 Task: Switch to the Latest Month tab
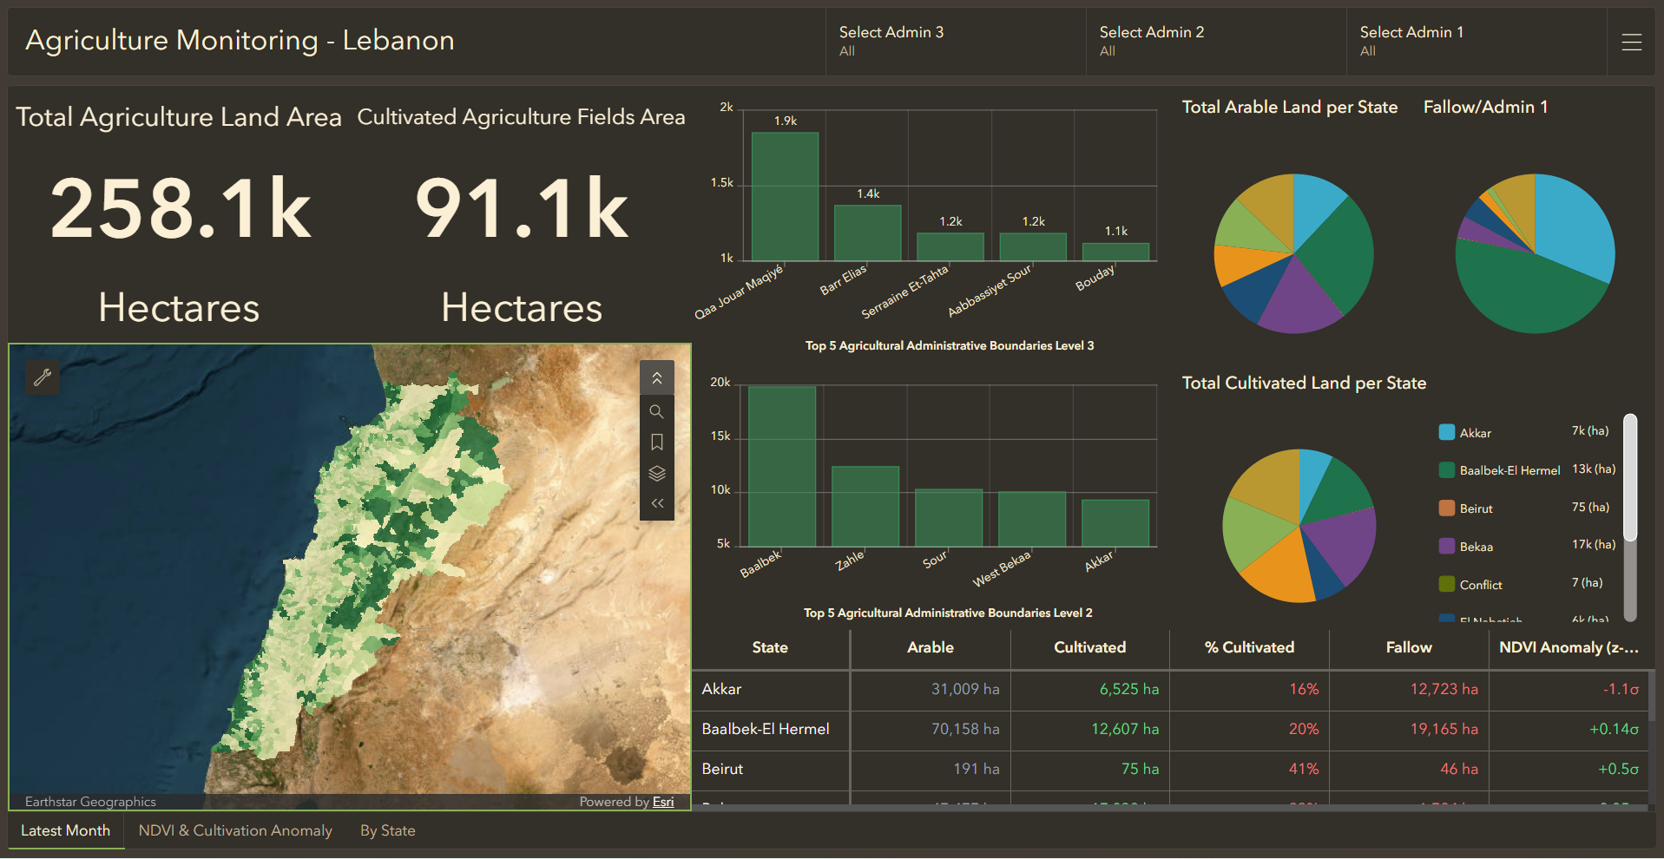tap(66, 830)
